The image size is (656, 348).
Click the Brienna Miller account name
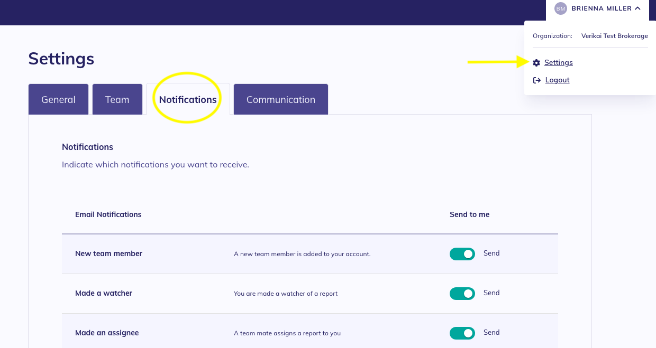(x=601, y=8)
